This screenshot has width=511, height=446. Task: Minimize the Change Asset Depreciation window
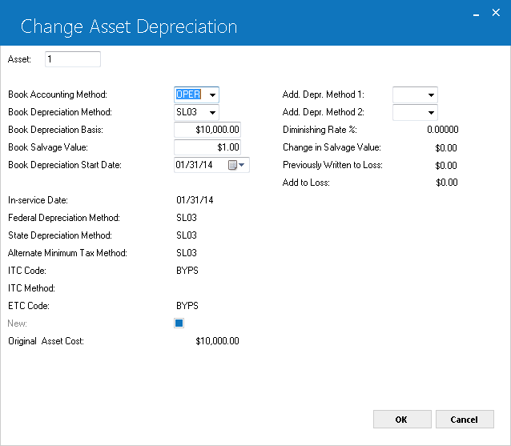(x=476, y=14)
